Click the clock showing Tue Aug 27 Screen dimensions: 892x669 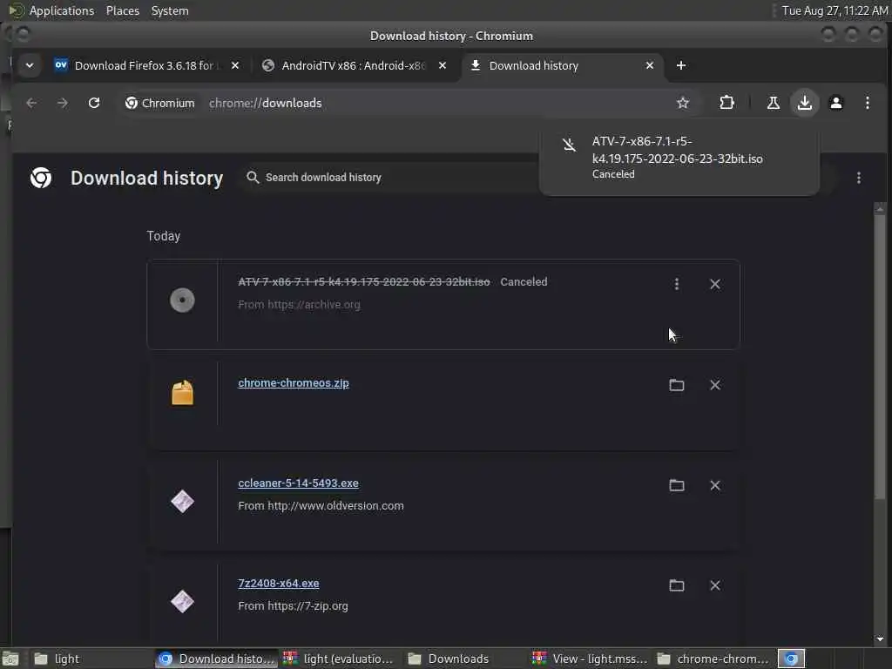(835, 10)
